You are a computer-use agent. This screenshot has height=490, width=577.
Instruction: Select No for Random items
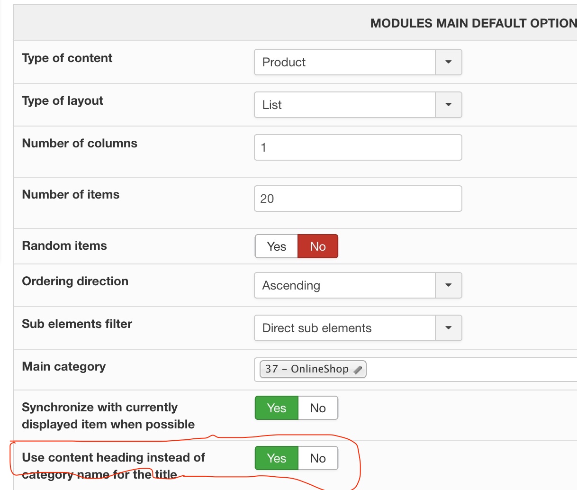pos(318,246)
